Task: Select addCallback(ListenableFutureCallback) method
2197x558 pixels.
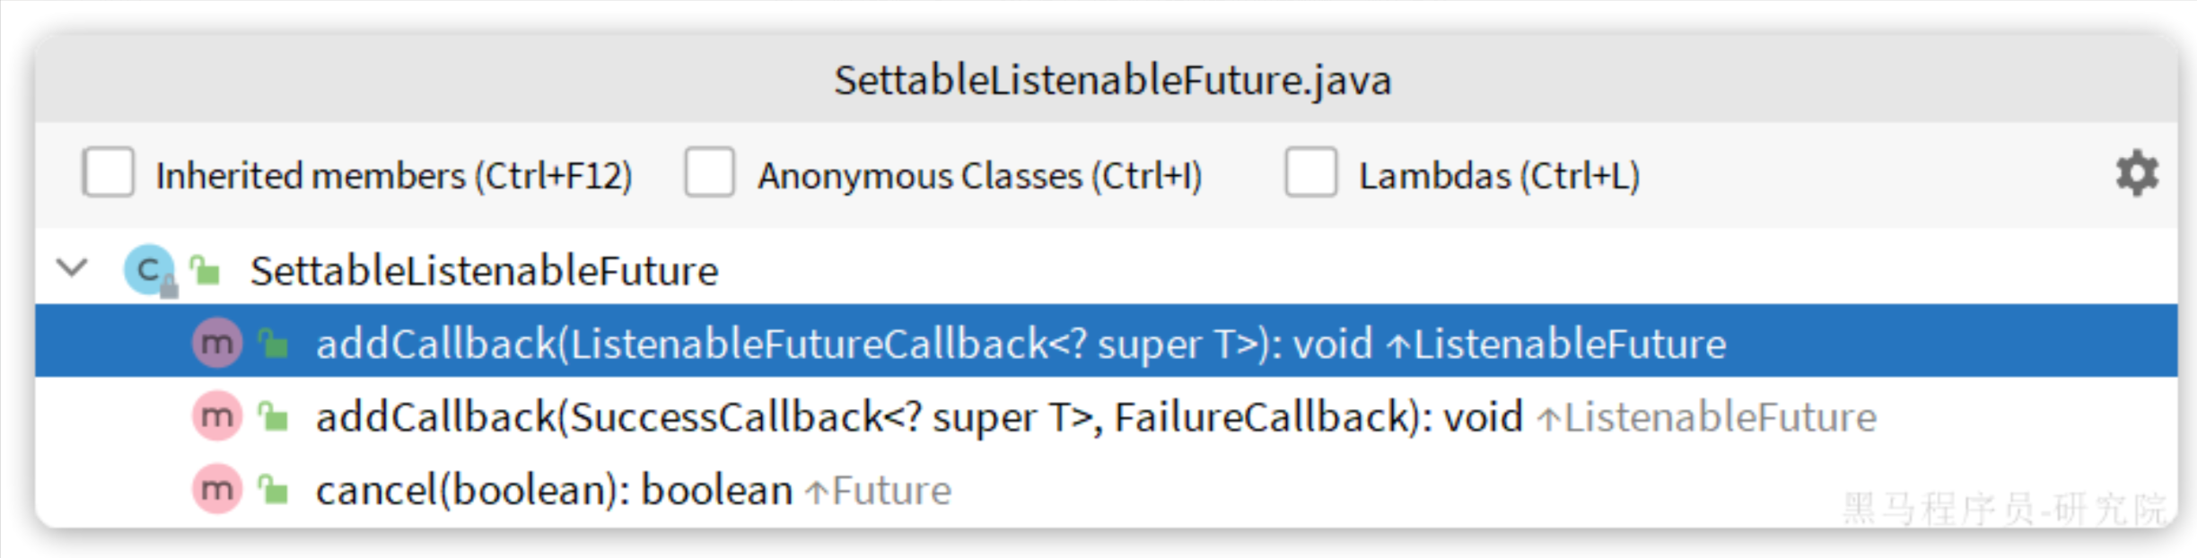Action: [x=1020, y=344]
